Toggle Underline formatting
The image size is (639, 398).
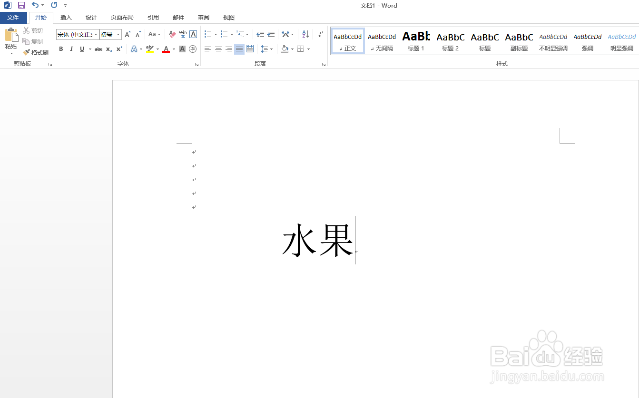(x=82, y=49)
